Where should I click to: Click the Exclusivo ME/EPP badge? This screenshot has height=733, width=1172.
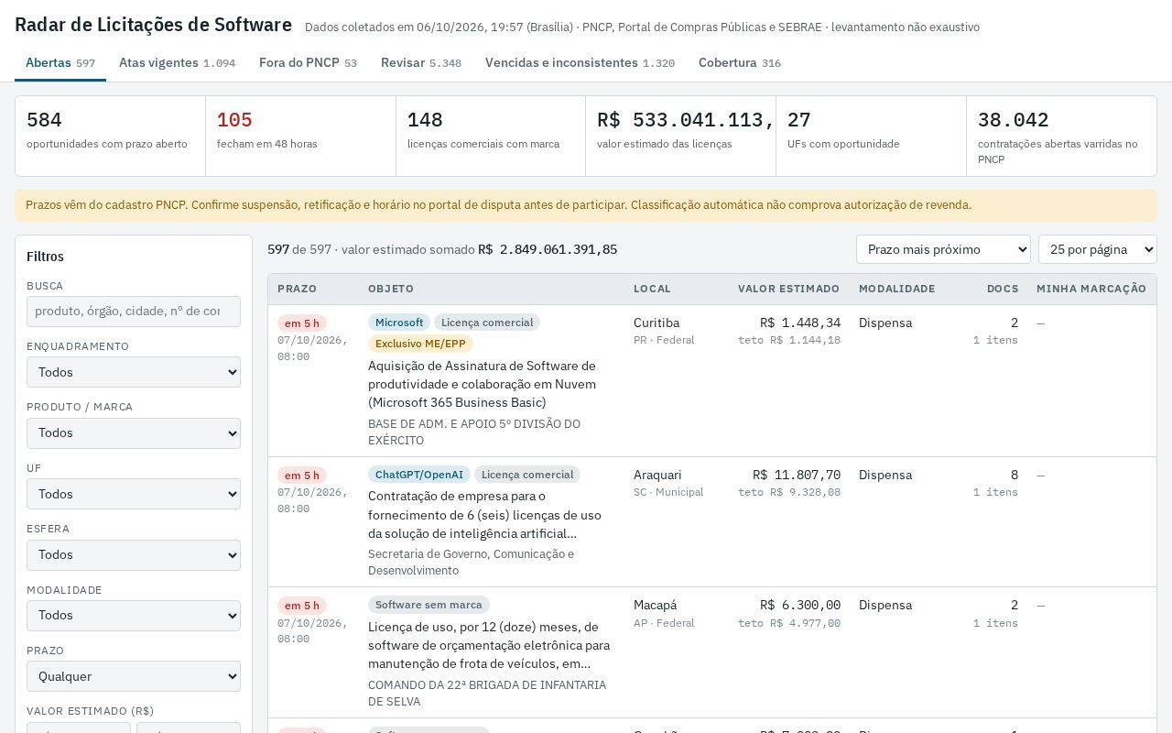[420, 344]
